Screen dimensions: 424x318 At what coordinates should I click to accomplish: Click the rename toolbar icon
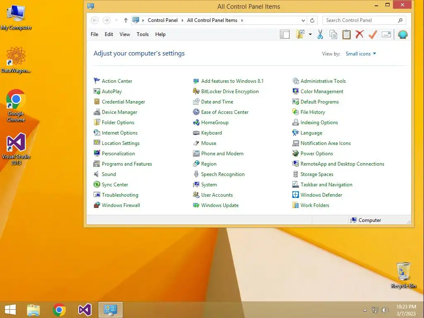pyautogui.click(x=386, y=34)
